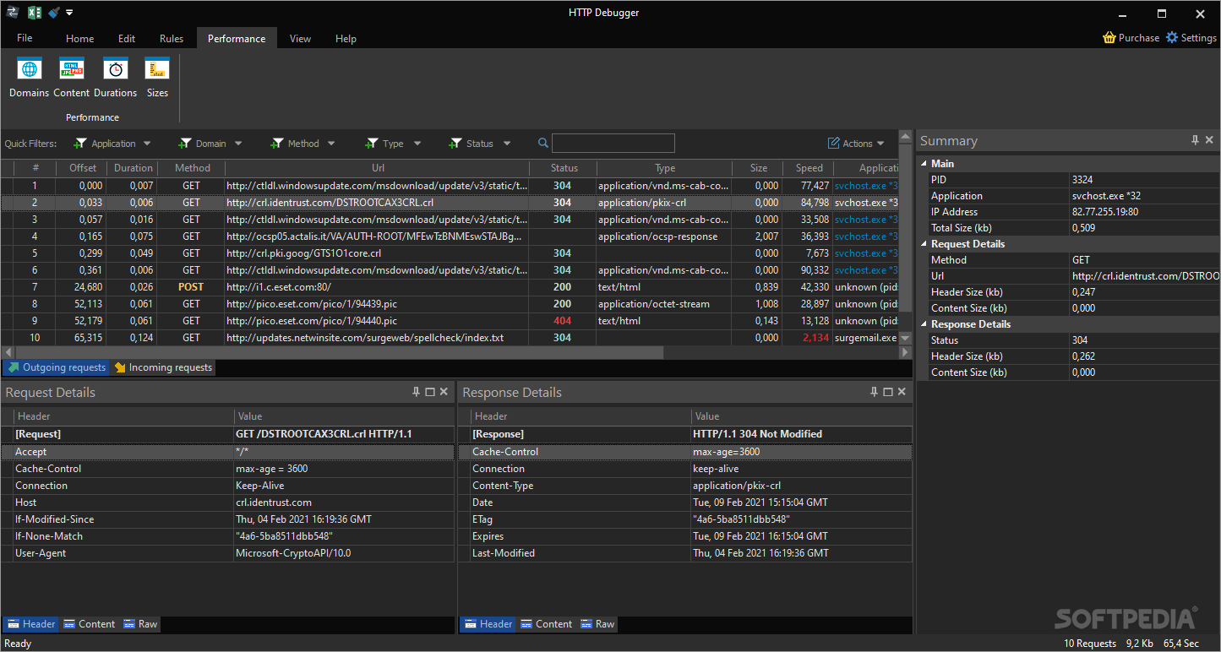
Task: Open the quick access toolbar customize arrow
Action: [69, 13]
